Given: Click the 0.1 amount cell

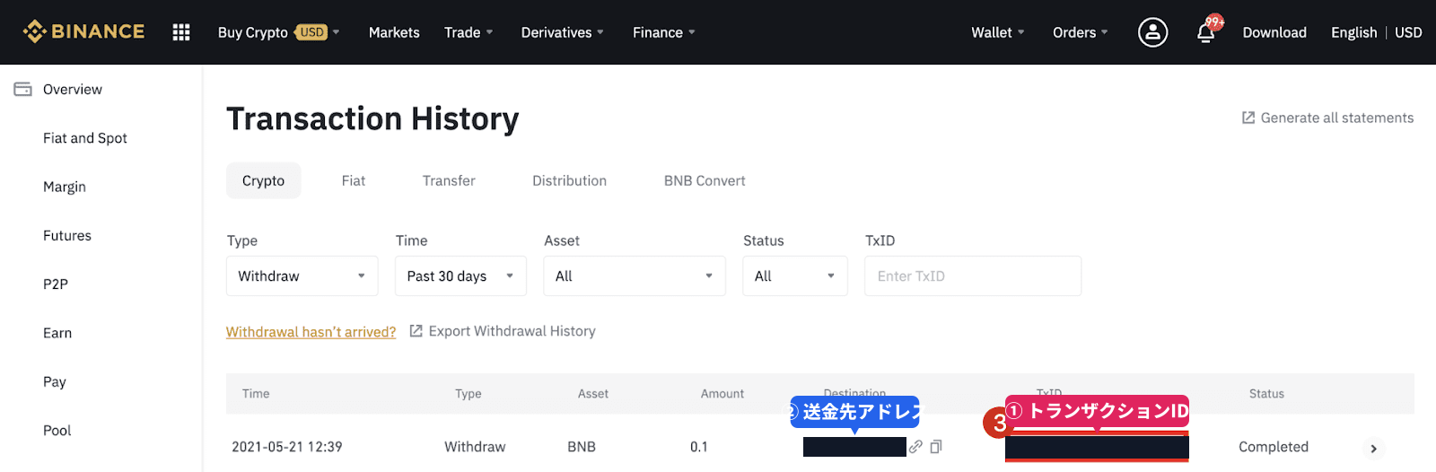Looking at the screenshot, I should pyautogui.click(x=699, y=447).
